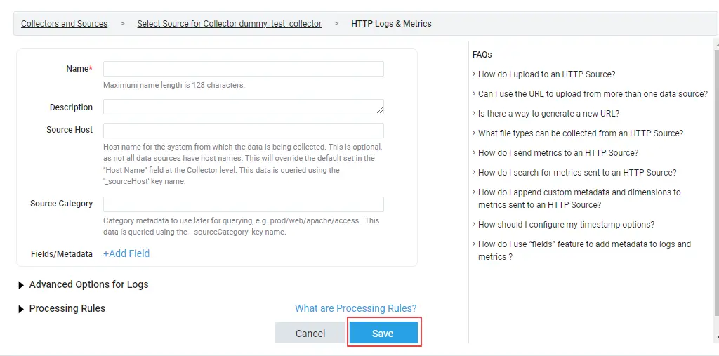Expand FAQ on appending custom metadata and dimensions
Screen dimensions: 719x356
point(579,199)
